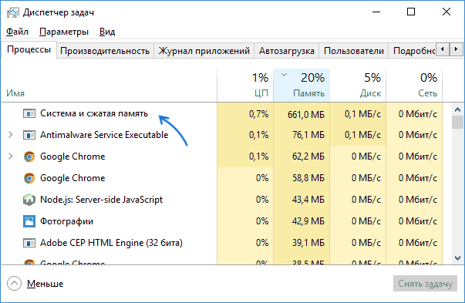Click the Antimalware Service Executable icon
The width and height of the screenshot is (465, 303).
(29, 135)
